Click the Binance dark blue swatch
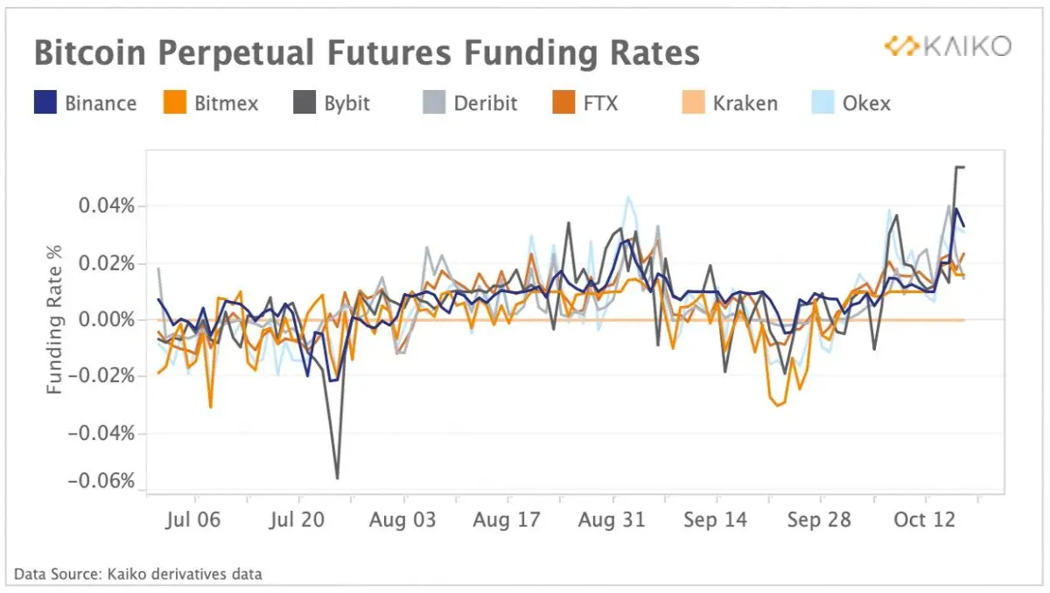The width and height of the screenshot is (1050, 593). click(46, 103)
